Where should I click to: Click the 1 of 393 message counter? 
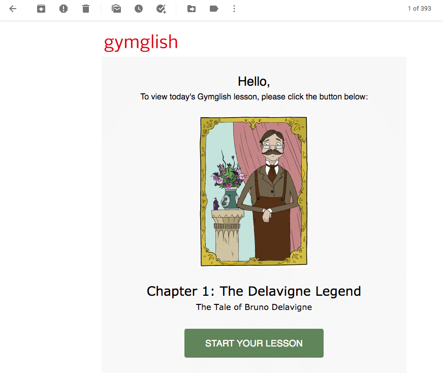point(419,9)
